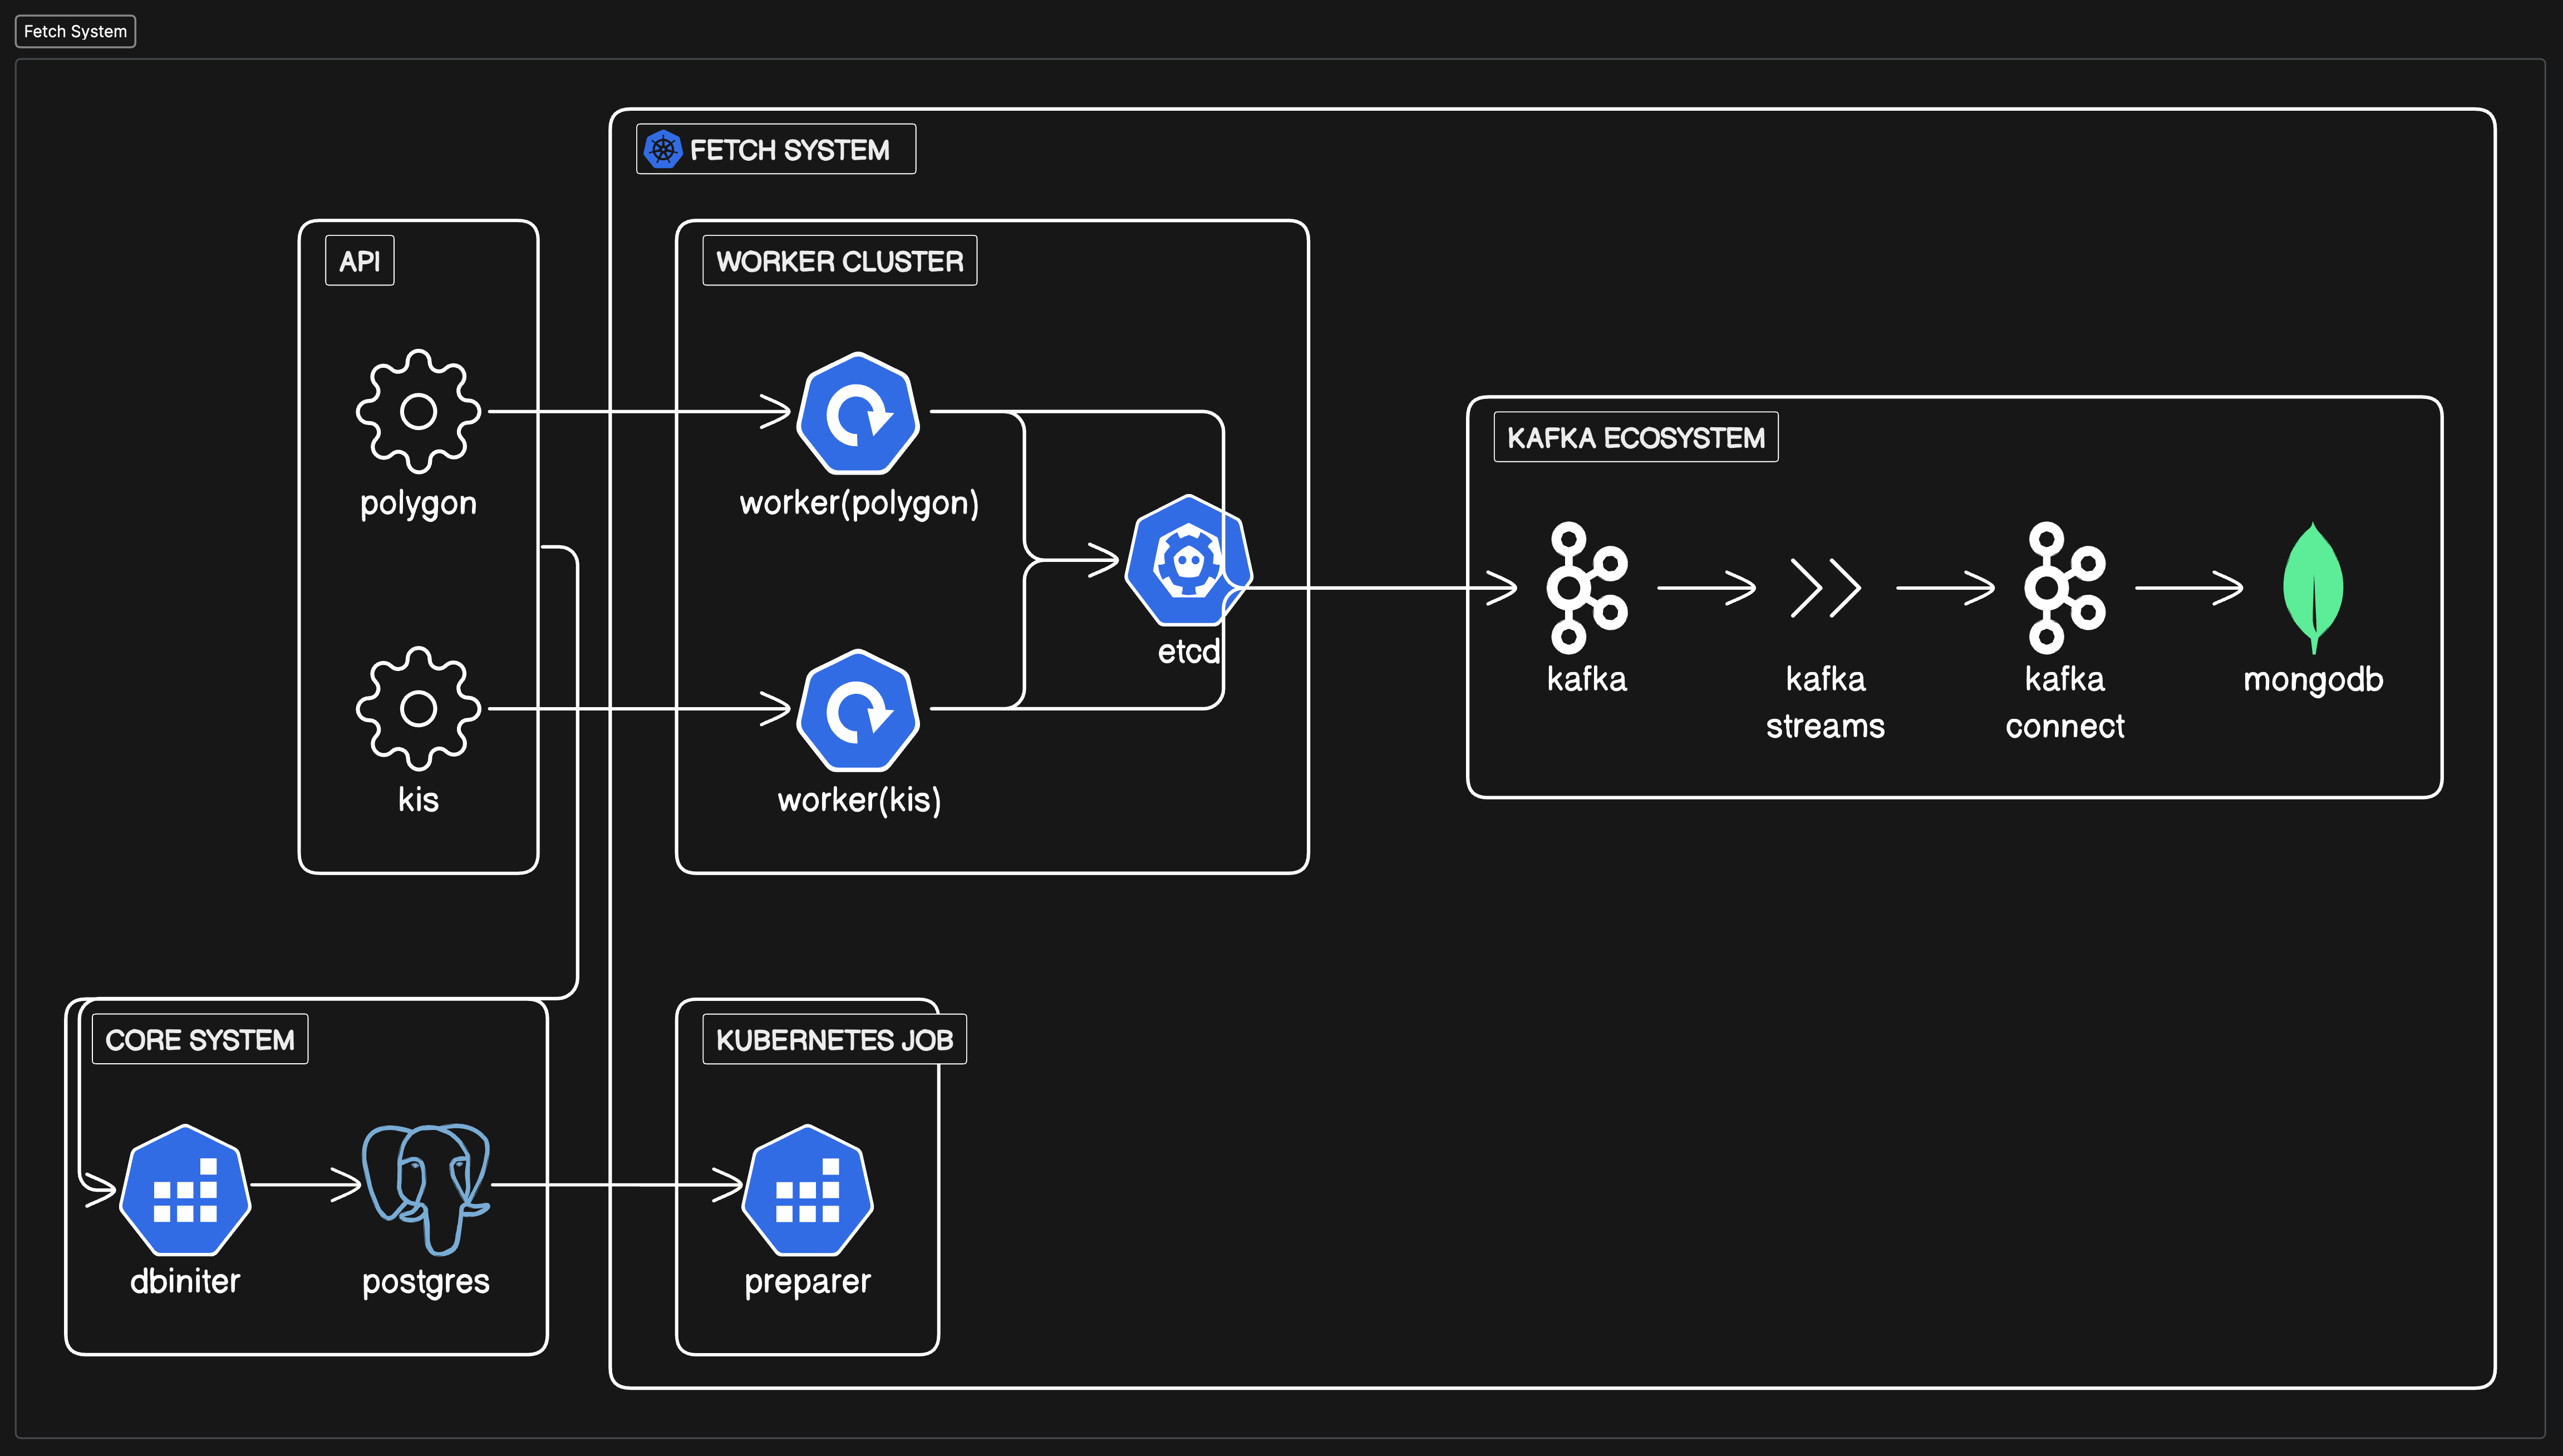The width and height of the screenshot is (2563, 1456).
Task: Click the kis API gear icon
Action: pos(418,708)
